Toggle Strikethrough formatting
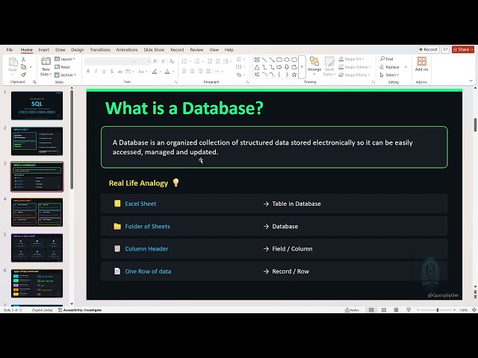 [x=119, y=72]
